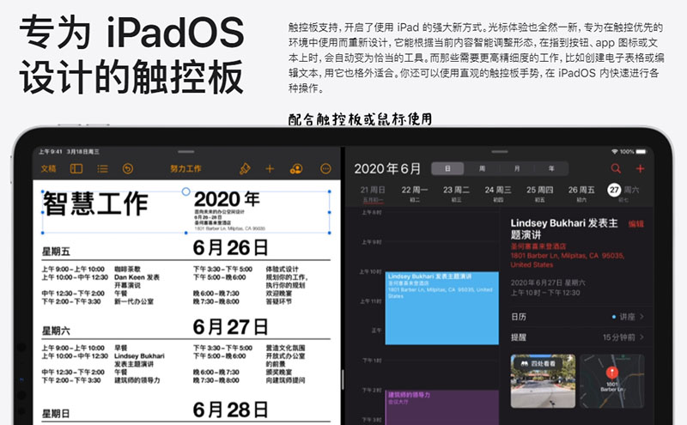
Task: Tap the binoculars Look Around icon
Action: click(x=524, y=364)
